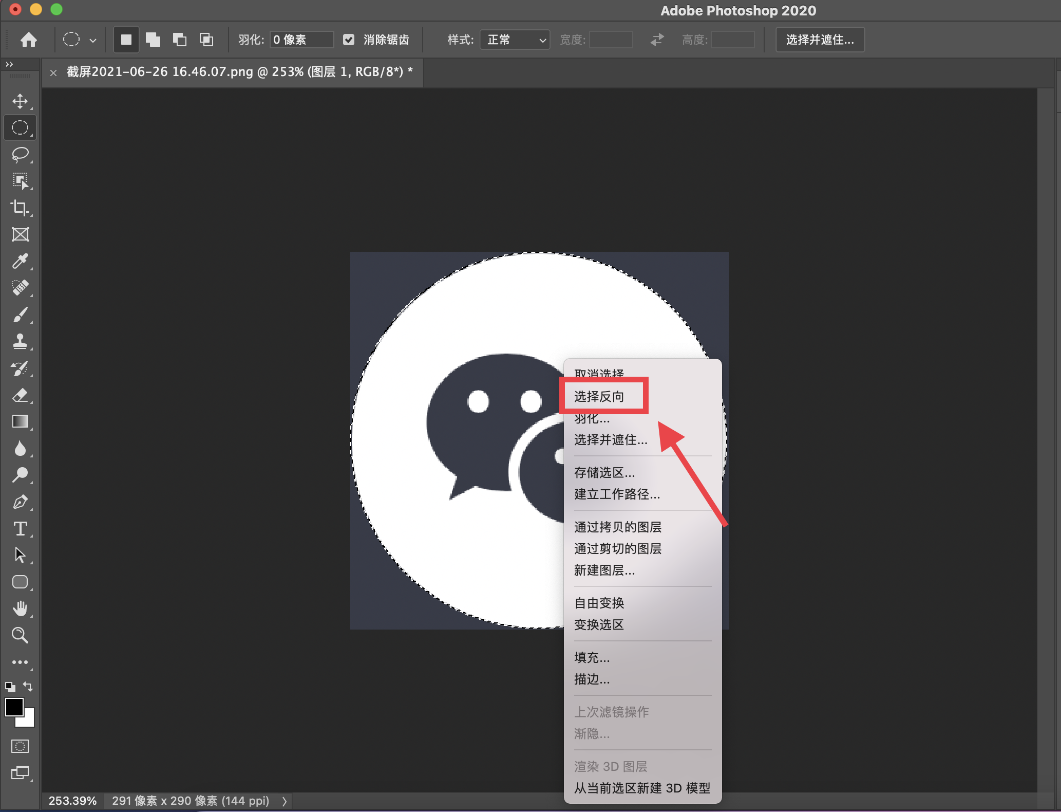Reset default foreground and background colors

tap(10, 687)
